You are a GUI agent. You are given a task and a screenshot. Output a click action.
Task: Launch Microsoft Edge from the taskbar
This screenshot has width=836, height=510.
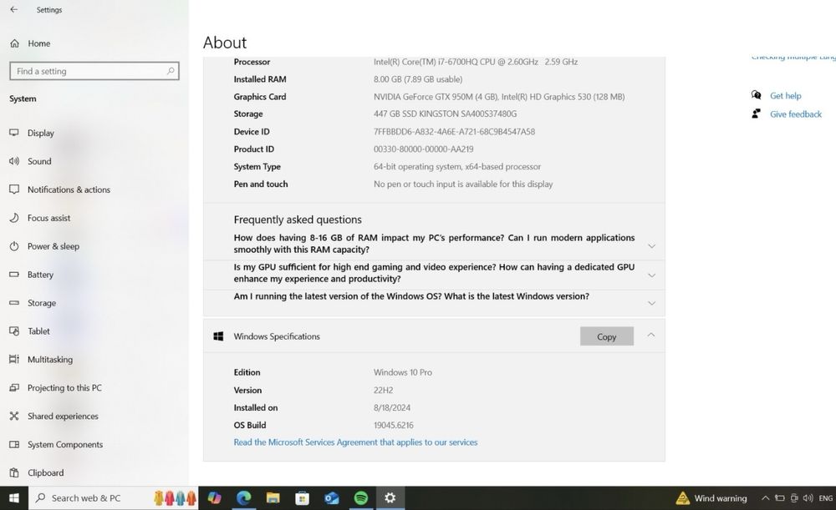click(243, 497)
